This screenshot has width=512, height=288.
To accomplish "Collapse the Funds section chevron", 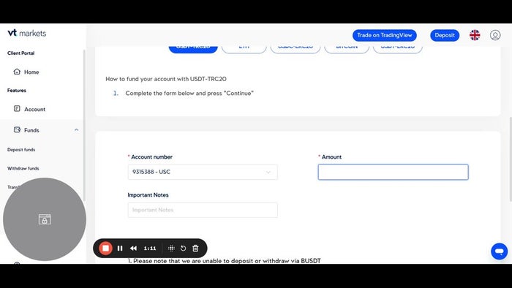I will 76,130.
